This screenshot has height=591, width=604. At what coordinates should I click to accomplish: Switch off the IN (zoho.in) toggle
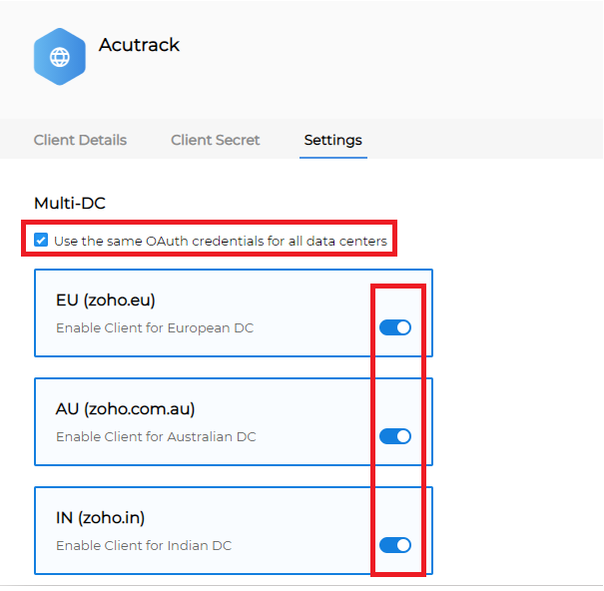[x=395, y=545]
